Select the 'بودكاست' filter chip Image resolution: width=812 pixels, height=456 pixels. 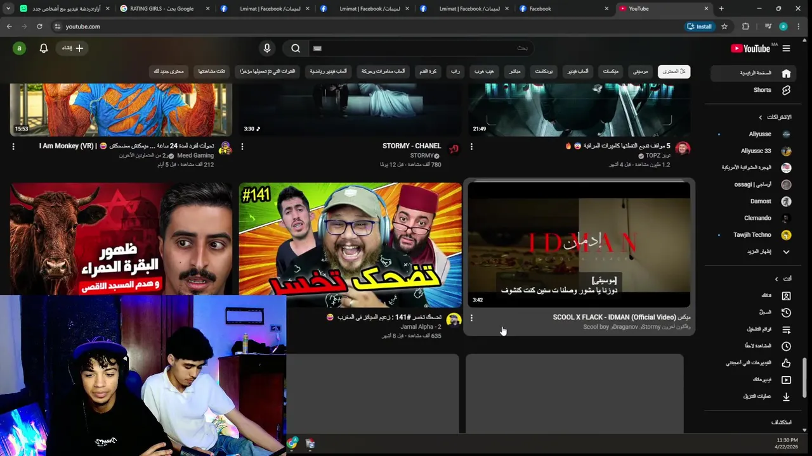tap(544, 72)
